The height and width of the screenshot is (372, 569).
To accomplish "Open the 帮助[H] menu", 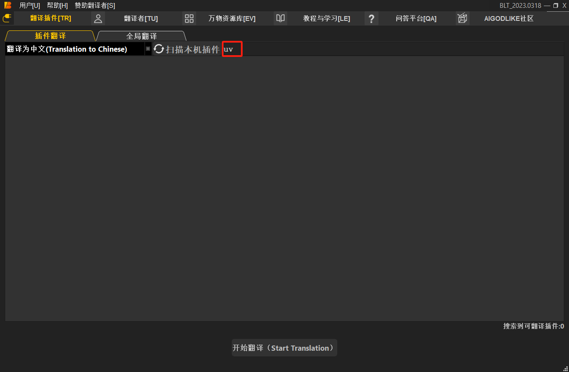I will (57, 5).
